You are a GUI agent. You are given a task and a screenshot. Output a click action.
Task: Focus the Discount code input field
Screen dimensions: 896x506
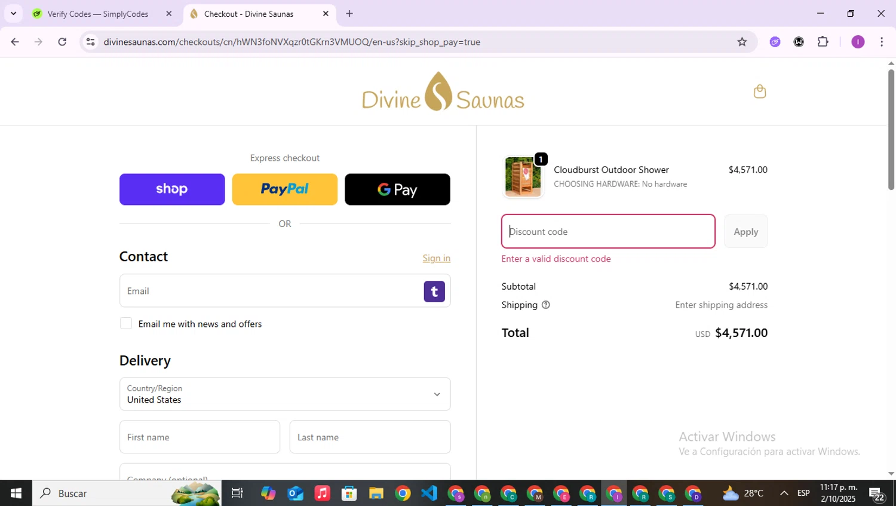[x=608, y=231]
